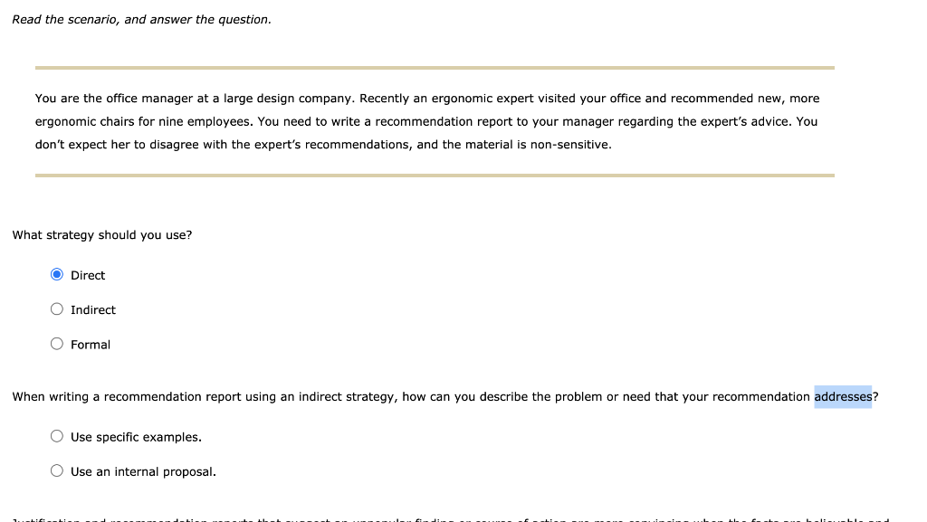
Task: Click the Use an internal proposal label text
Action: click(x=144, y=470)
